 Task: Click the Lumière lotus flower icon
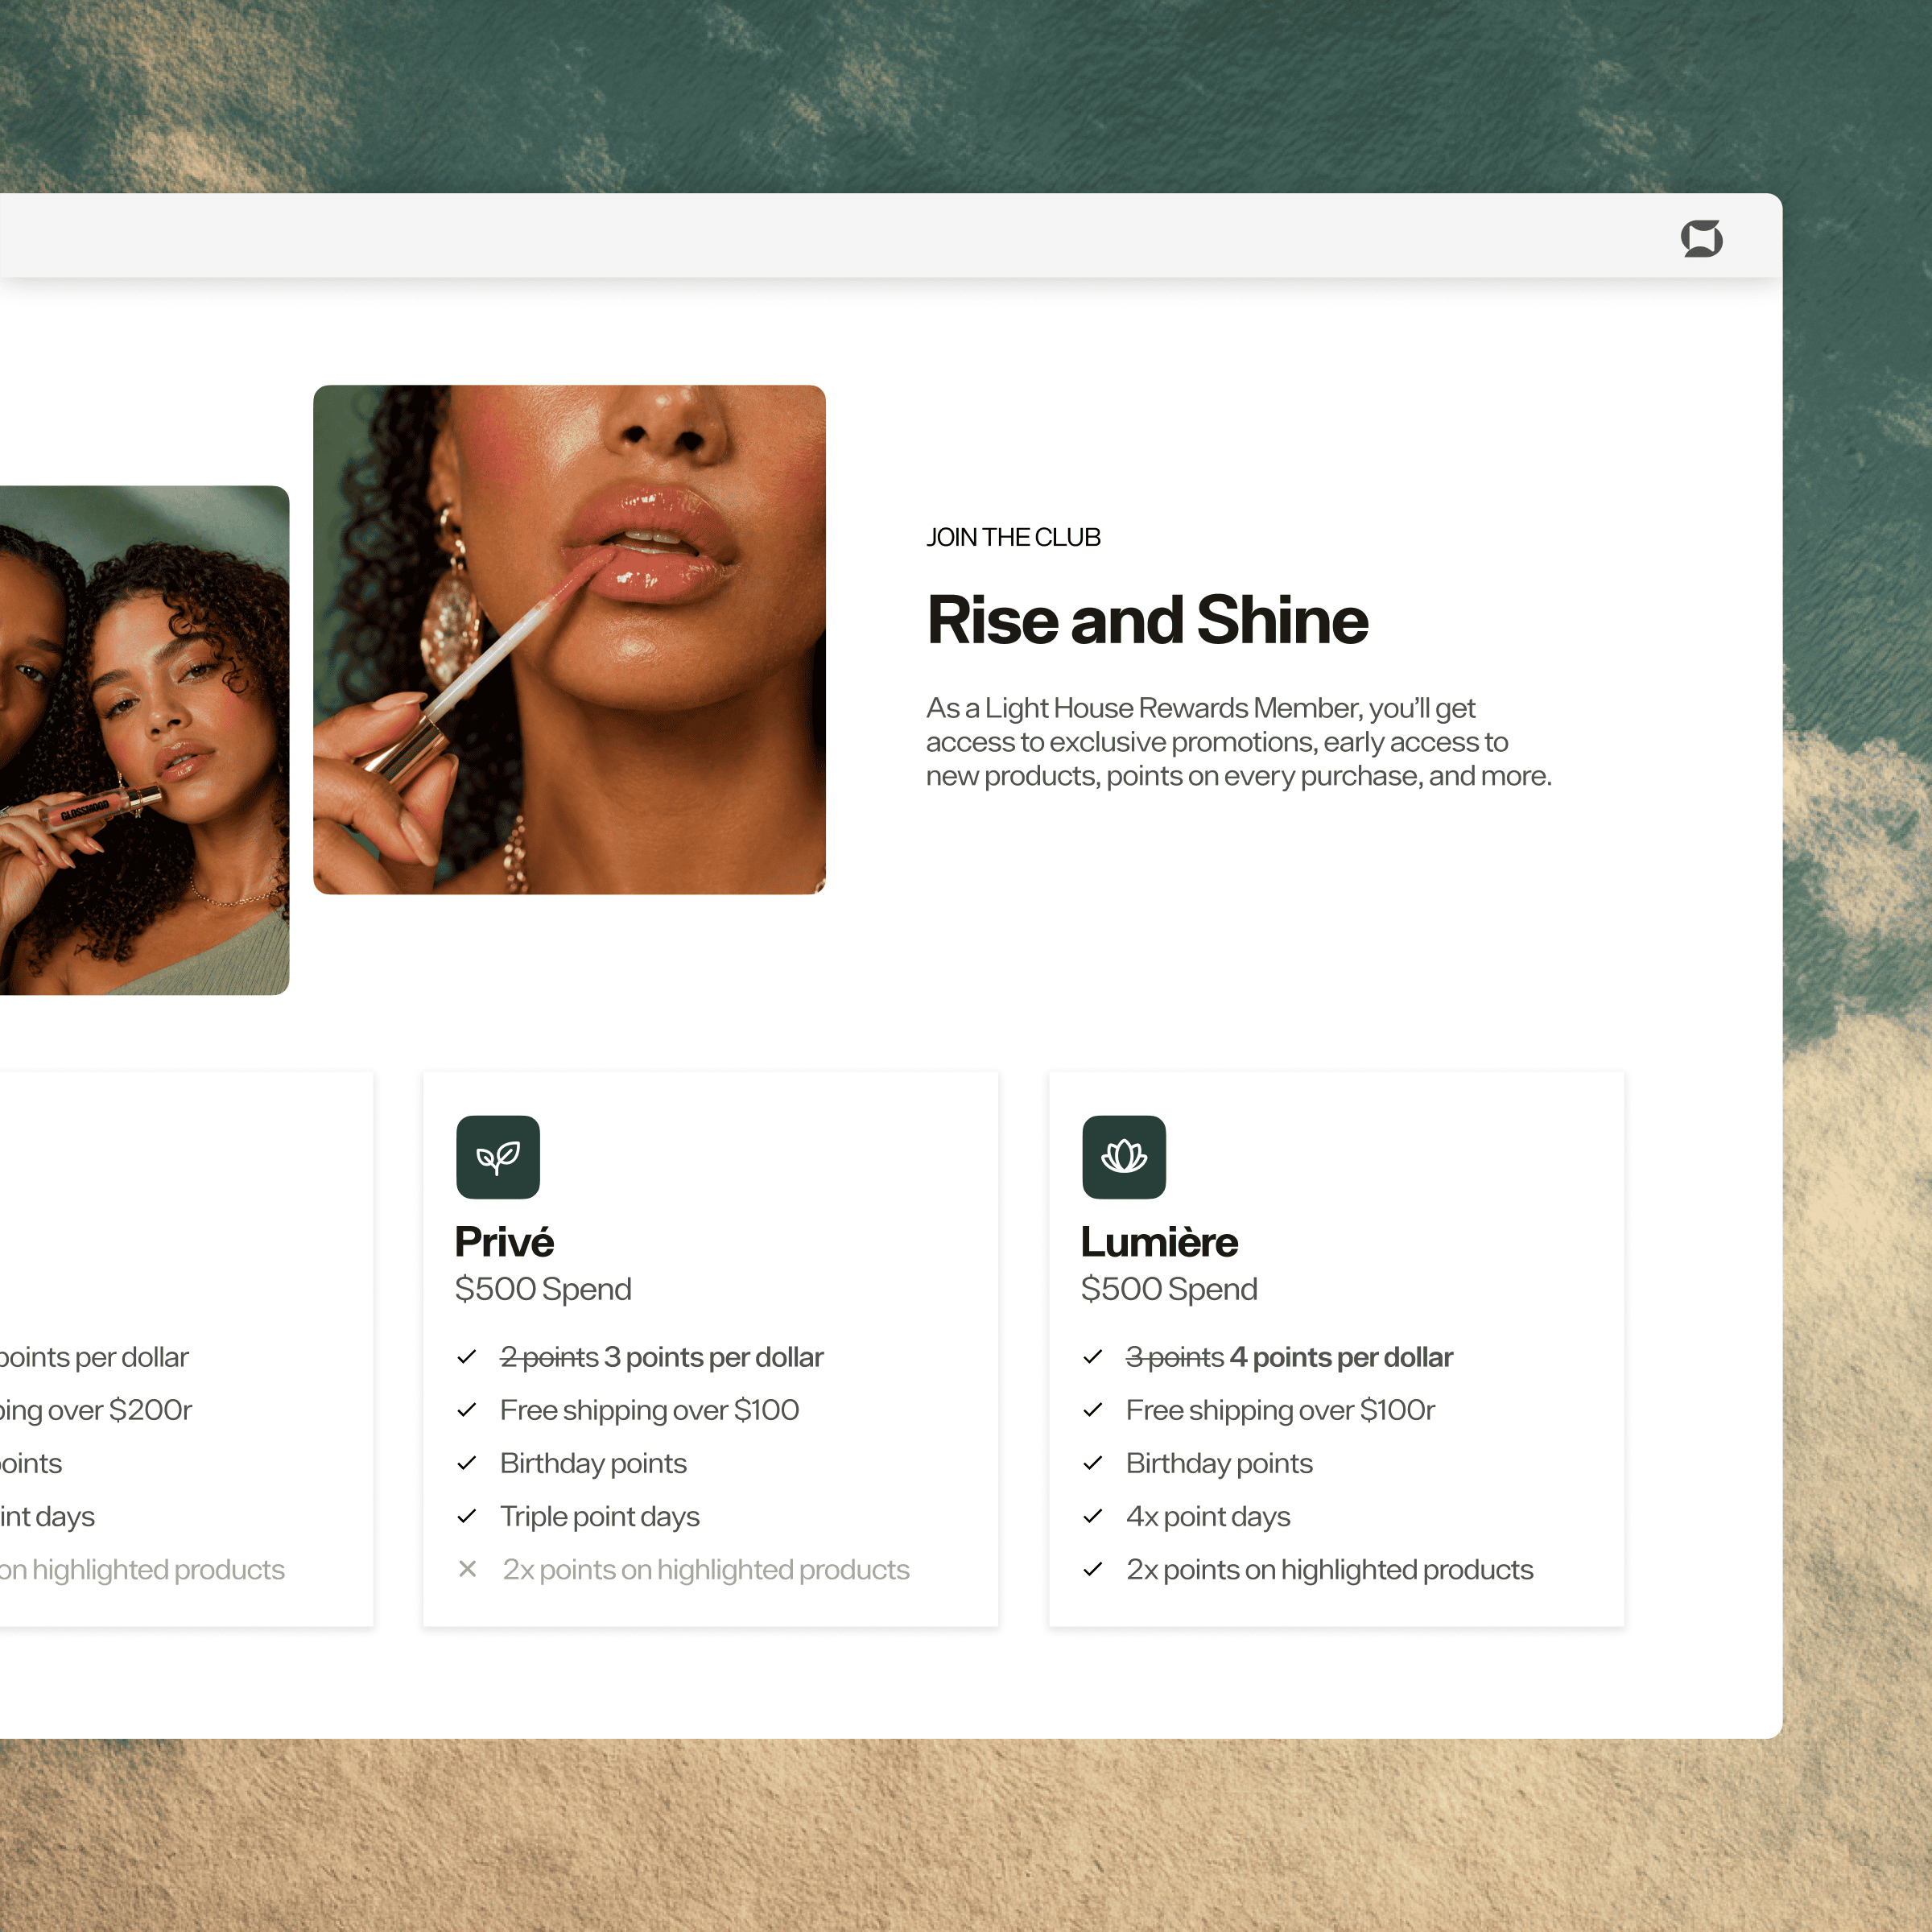pyautogui.click(x=1123, y=1157)
